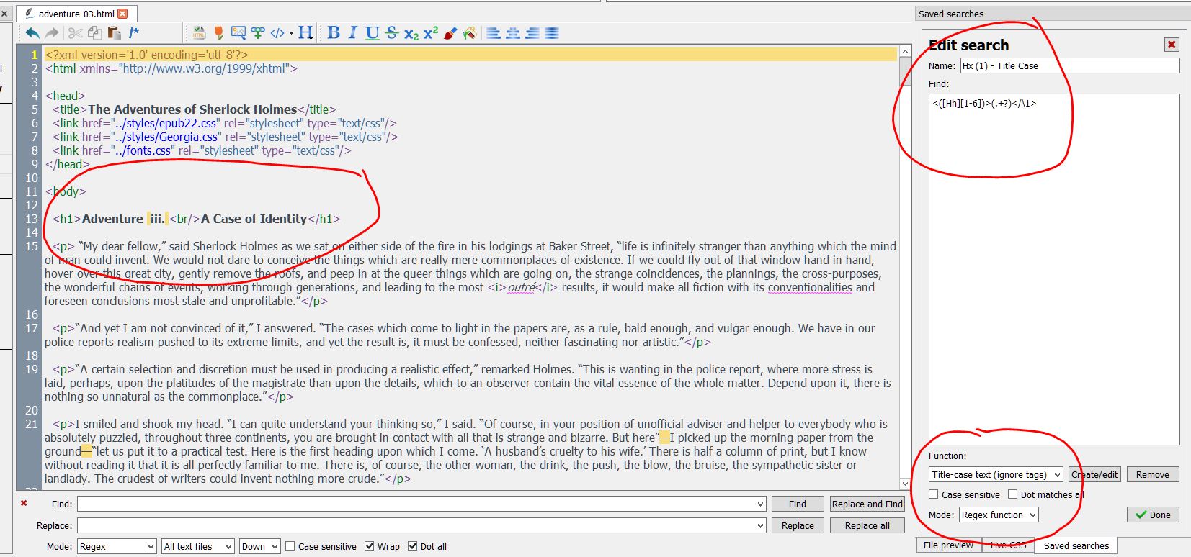Switch to the File preview tab
1191x557 pixels.
(948, 545)
